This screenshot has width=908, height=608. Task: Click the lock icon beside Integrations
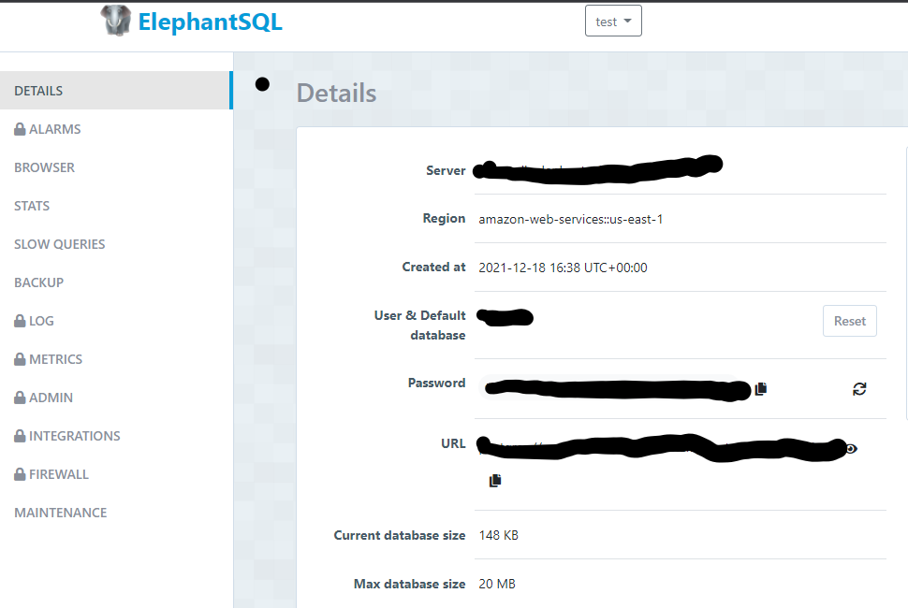(20, 436)
